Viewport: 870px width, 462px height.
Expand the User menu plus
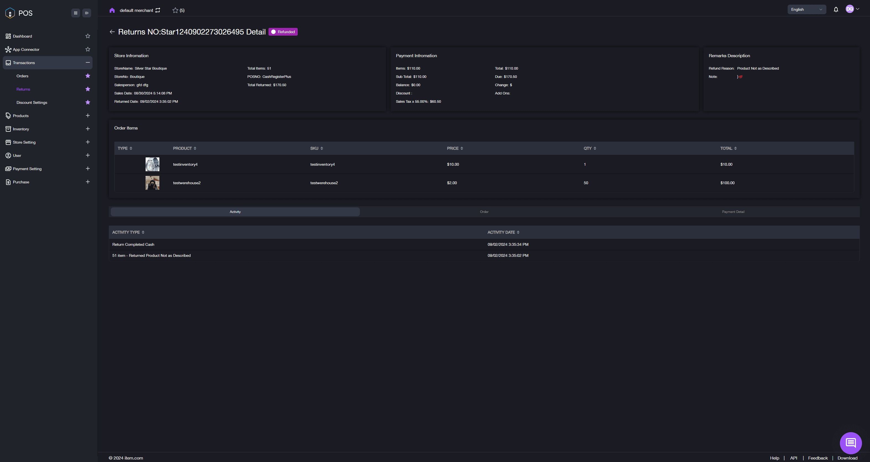(88, 155)
